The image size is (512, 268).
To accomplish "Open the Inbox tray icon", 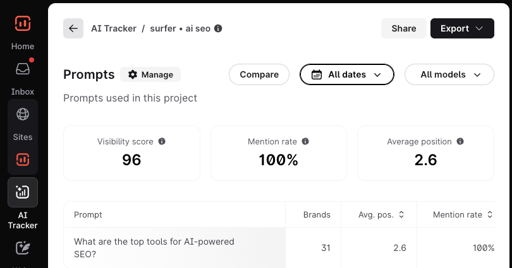I will click(23, 69).
